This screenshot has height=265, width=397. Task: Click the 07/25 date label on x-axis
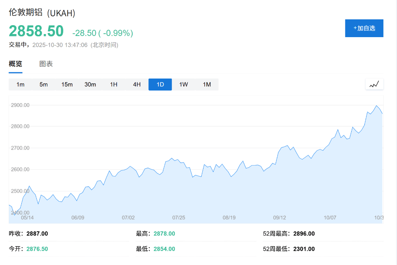[x=179, y=217]
